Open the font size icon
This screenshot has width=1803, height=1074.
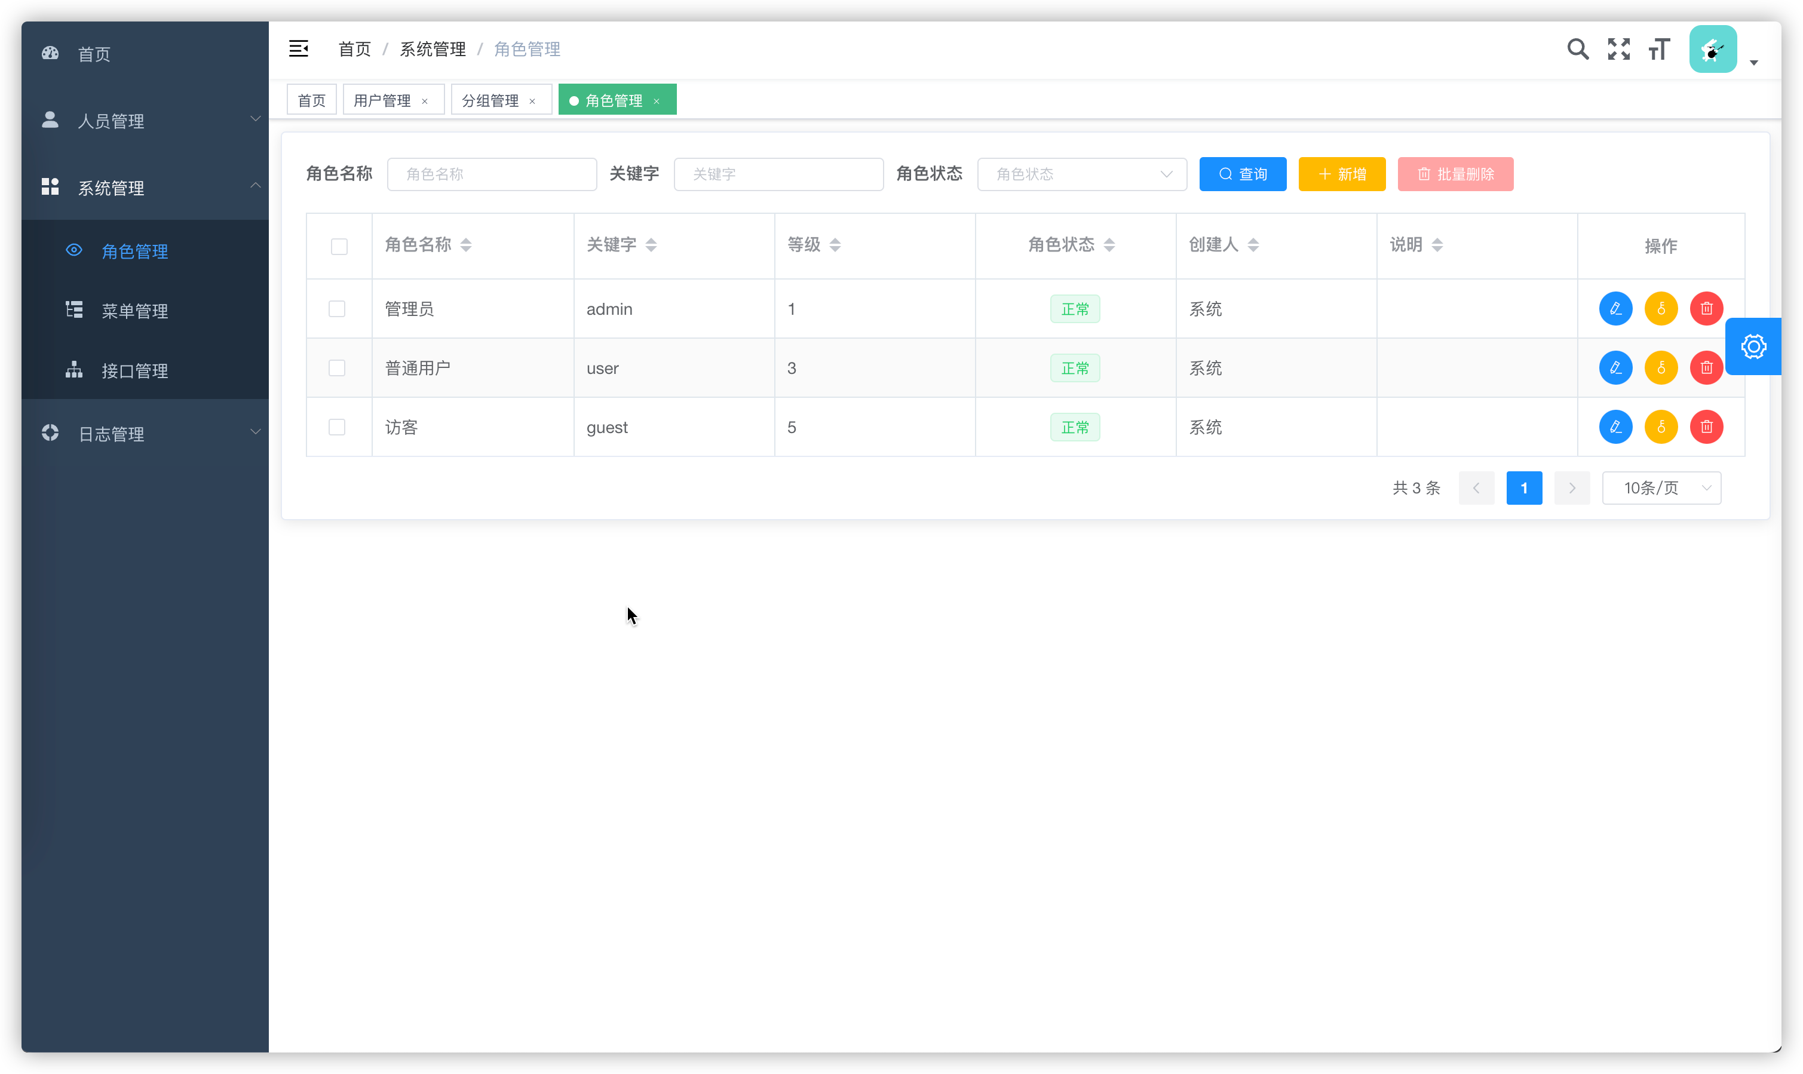click(x=1659, y=49)
